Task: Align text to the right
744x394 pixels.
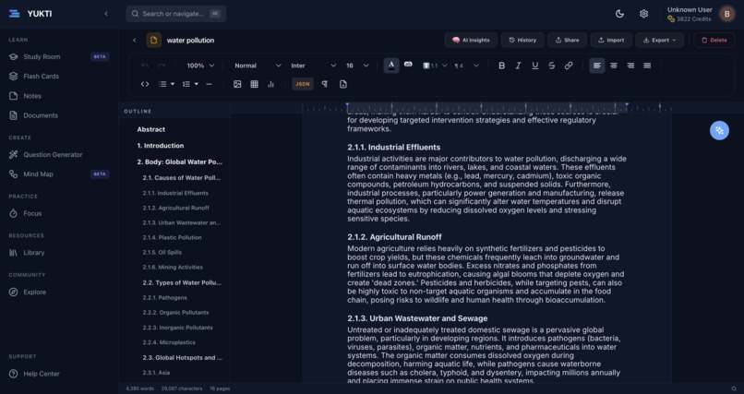Action: pyautogui.click(x=630, y=66)
